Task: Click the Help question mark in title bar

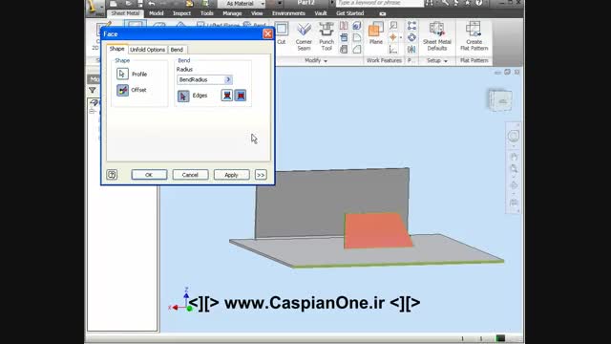Action: point(479,3)
